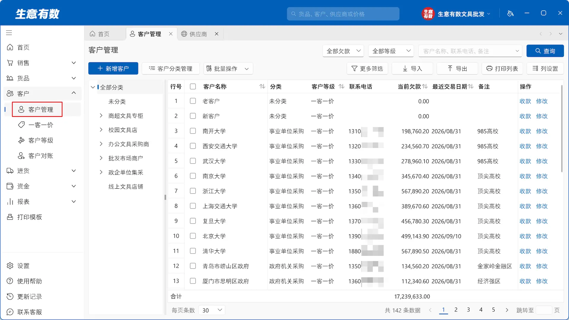Click the 新增客户 button
This screenshot has height=320, width=569.
coord(113,69)
